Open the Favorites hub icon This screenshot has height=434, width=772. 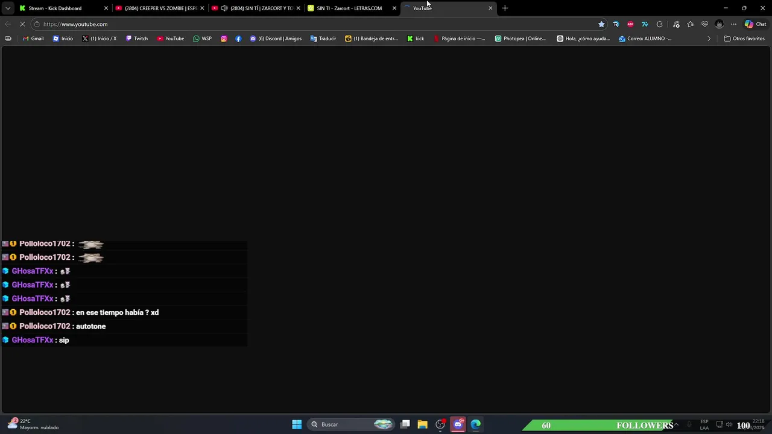[x=690, y=24]
